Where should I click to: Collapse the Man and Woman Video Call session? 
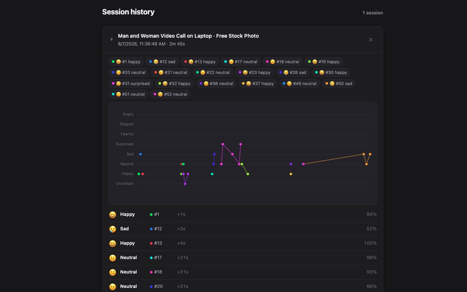(x=112, y=40)
